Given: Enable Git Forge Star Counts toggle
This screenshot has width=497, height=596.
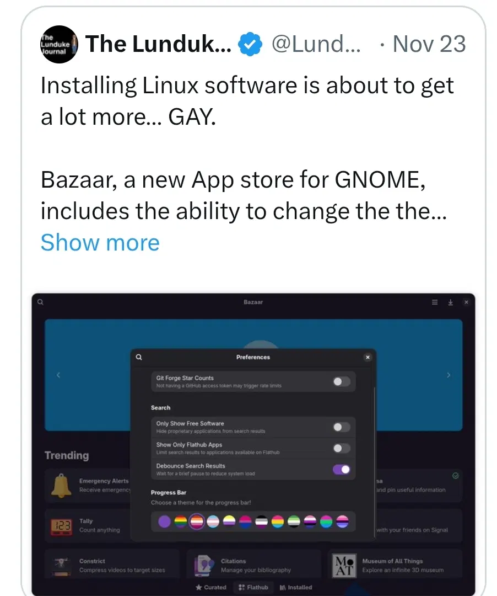Looking at the screenshot, I should pos(342,382).
